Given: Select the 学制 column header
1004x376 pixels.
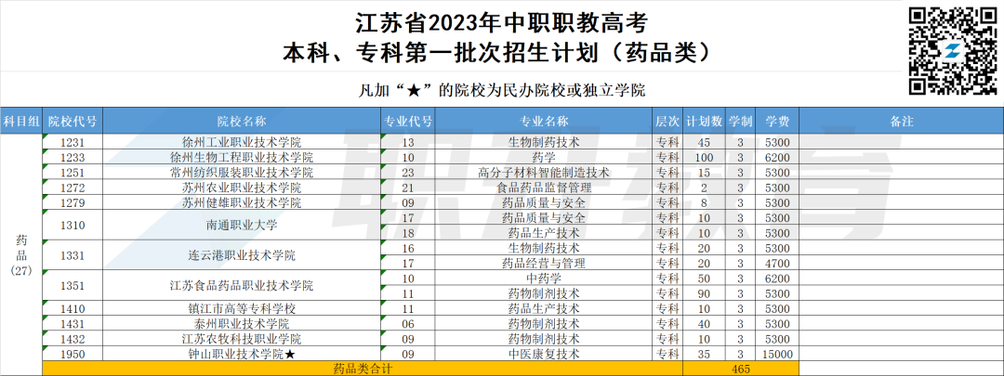Looking at the screenshot, I should (x=740, y=120).
